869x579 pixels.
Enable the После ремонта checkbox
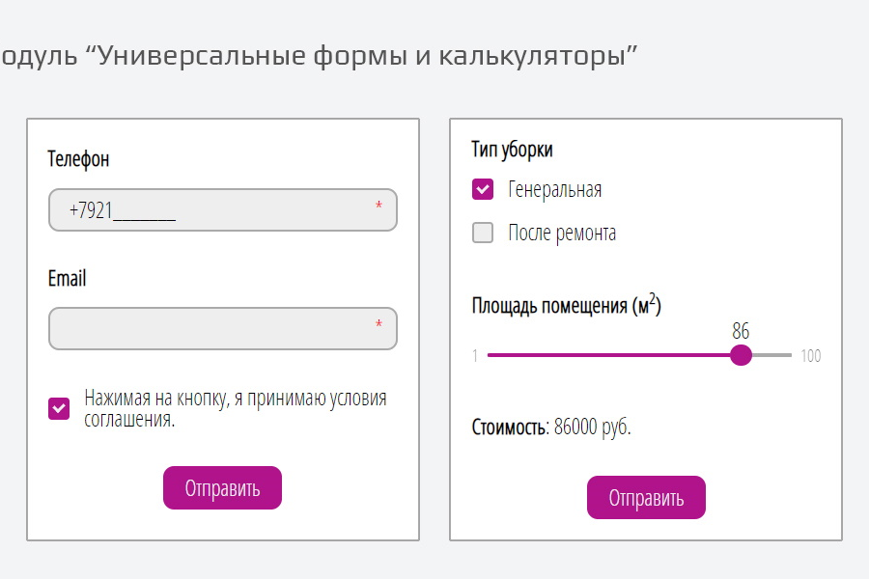click(483, 233)
